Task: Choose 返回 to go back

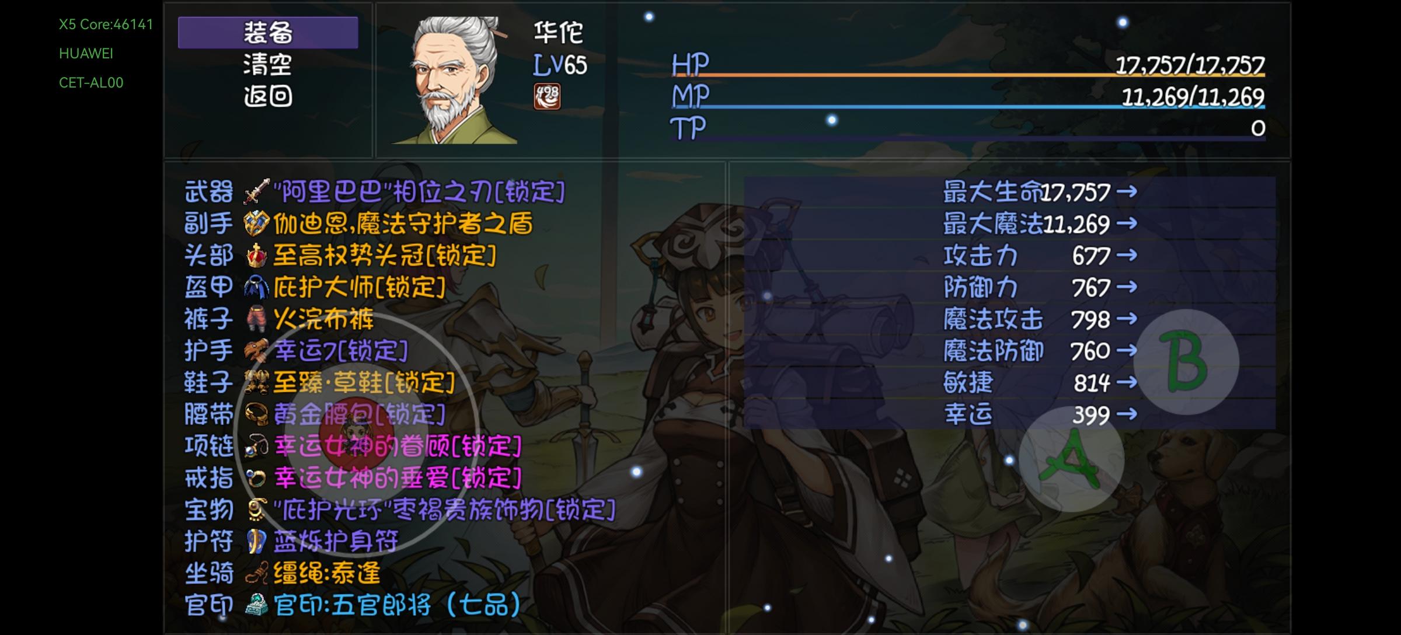Action: 268,96
